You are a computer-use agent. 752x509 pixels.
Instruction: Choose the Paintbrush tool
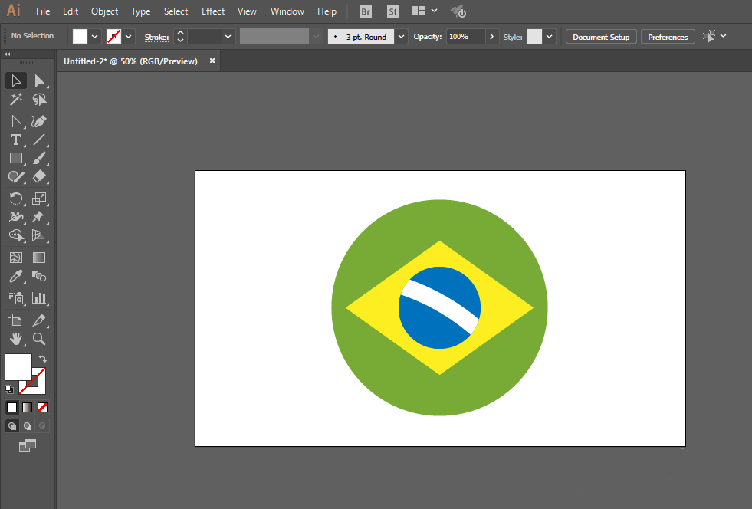coord(39,159)
